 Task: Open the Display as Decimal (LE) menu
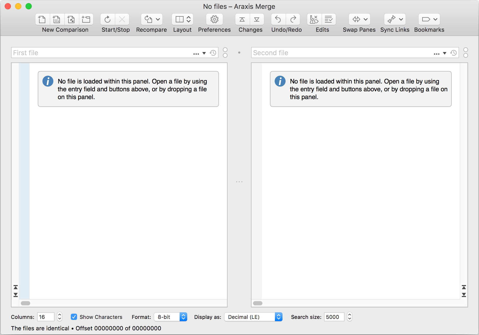253,317
